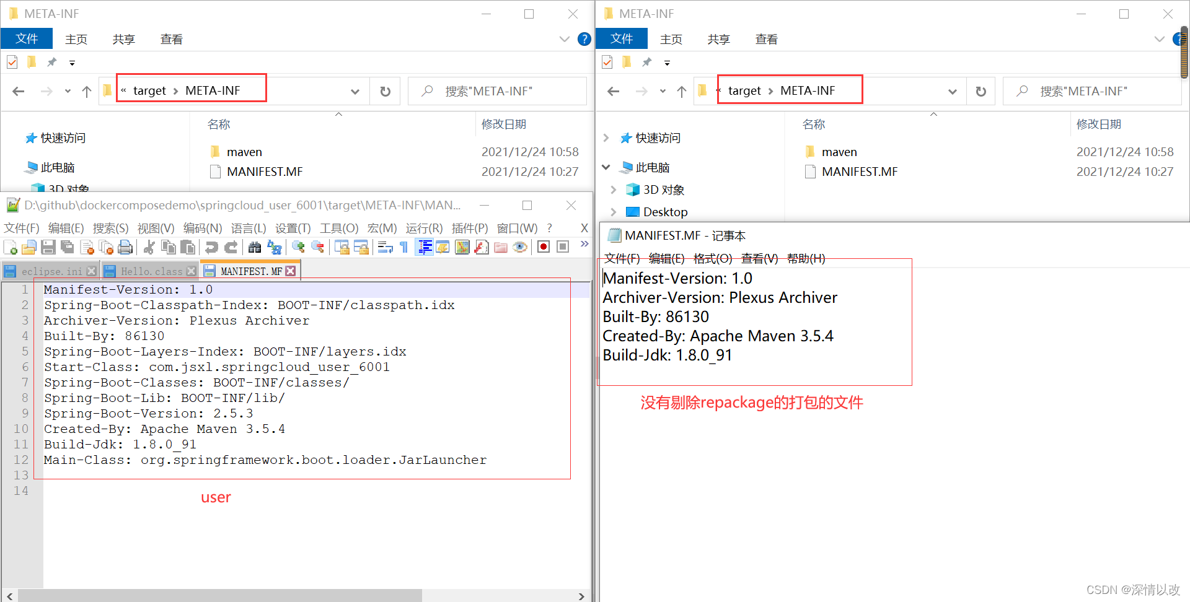
Task: Expand 3D 对象 in right Explorer tree
Action: point(614,190)
